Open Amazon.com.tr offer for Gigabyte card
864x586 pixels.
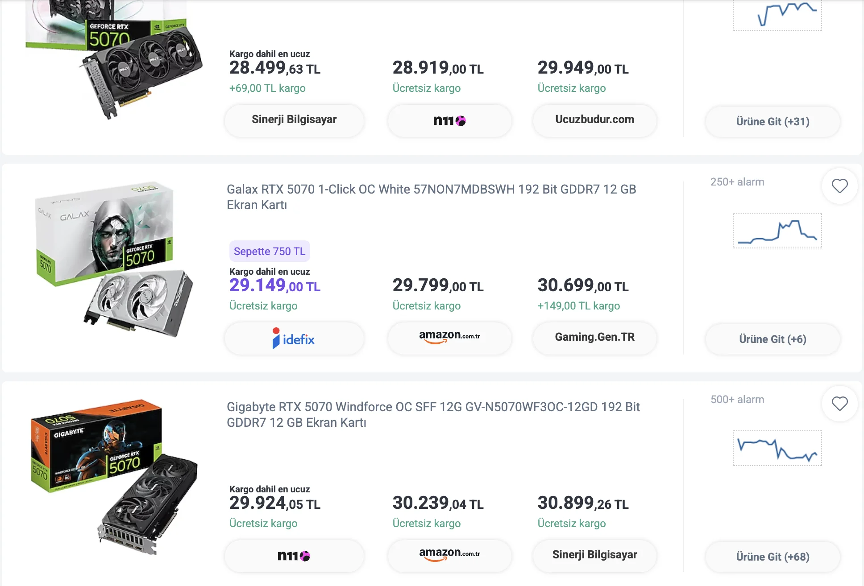[x=449, y=555]
